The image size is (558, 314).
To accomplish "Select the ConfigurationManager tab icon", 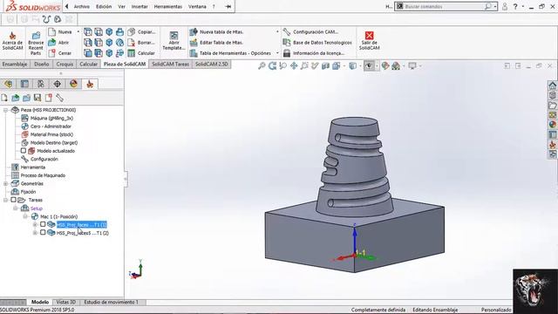I will pos(41,84).
